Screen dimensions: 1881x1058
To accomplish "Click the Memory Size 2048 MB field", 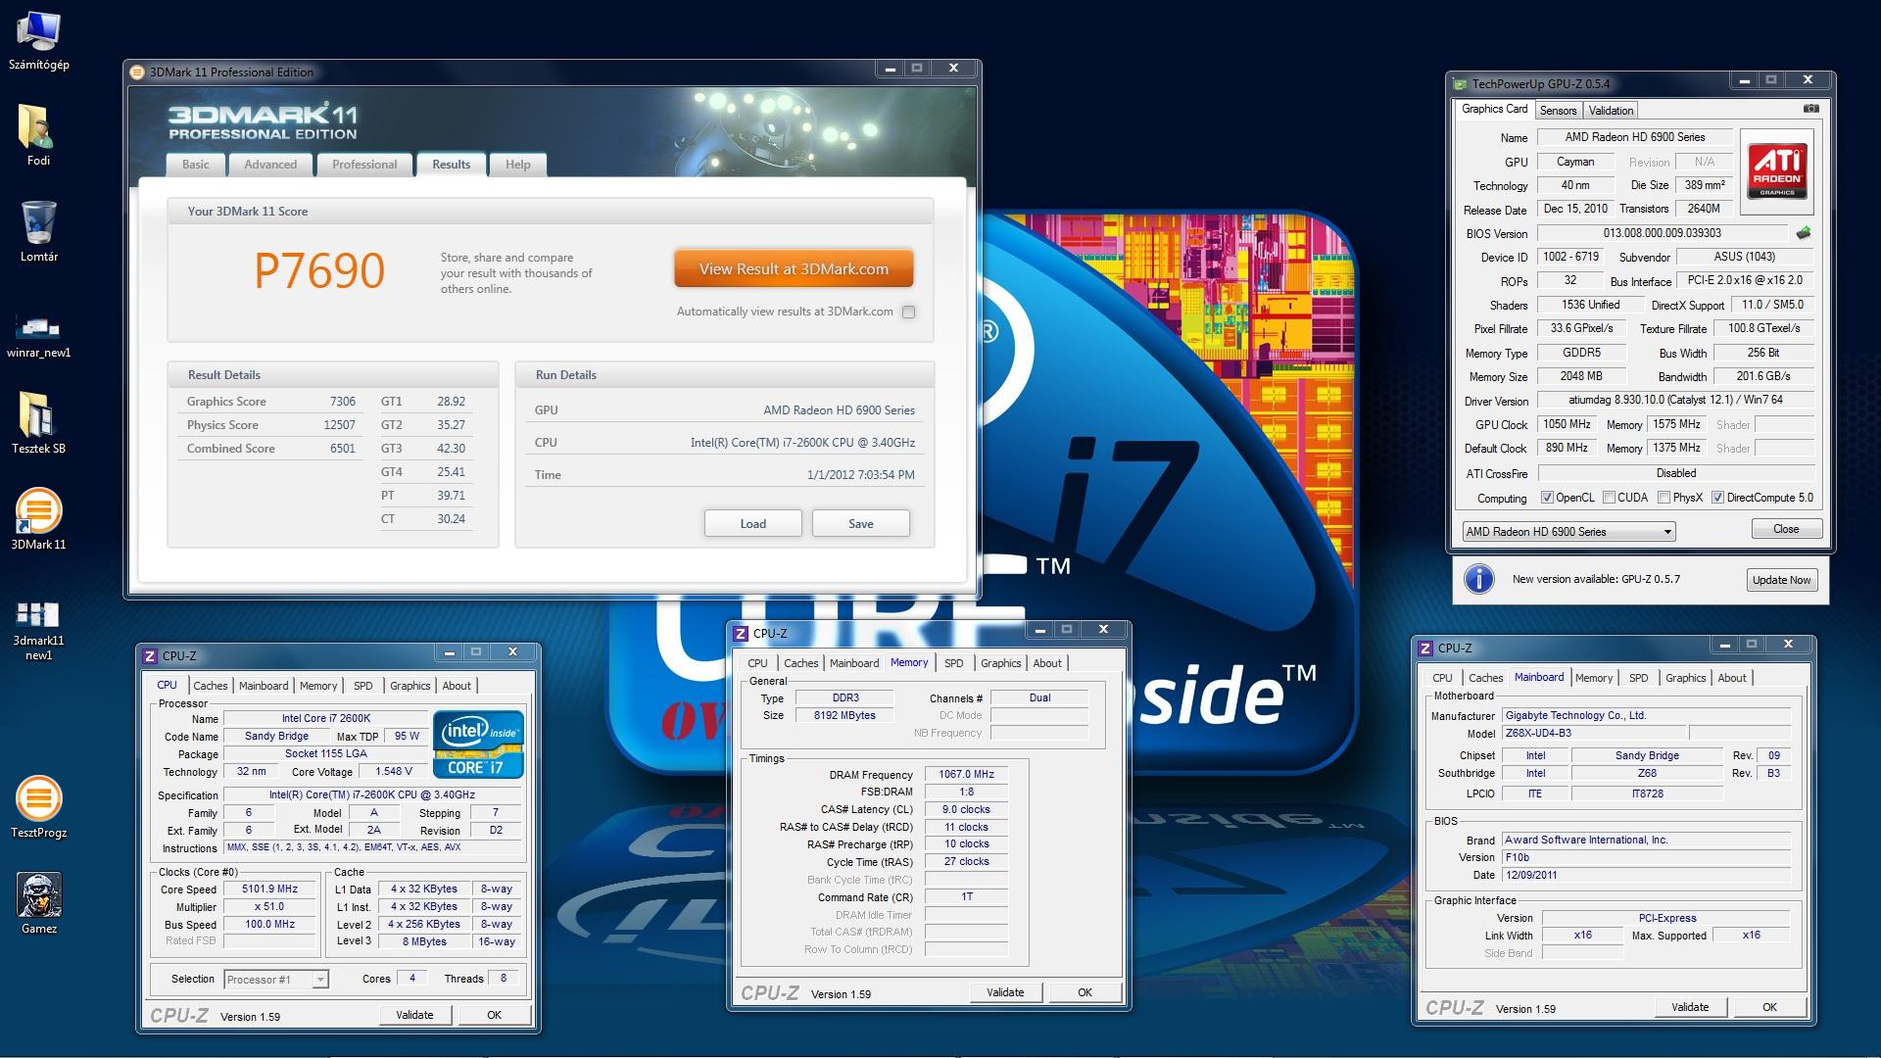I will tap(1581, 376).
